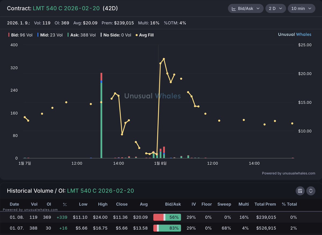Screen dimensions: 322x235
Task: Click the %OTM: 4% stat in header
Action: click(175, 23)
